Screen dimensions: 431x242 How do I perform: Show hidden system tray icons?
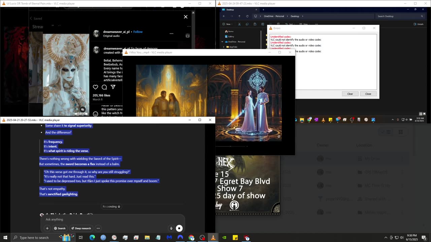coord(386,238)
